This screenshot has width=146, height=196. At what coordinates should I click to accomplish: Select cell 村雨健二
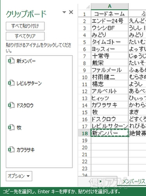tap(109, 77)
